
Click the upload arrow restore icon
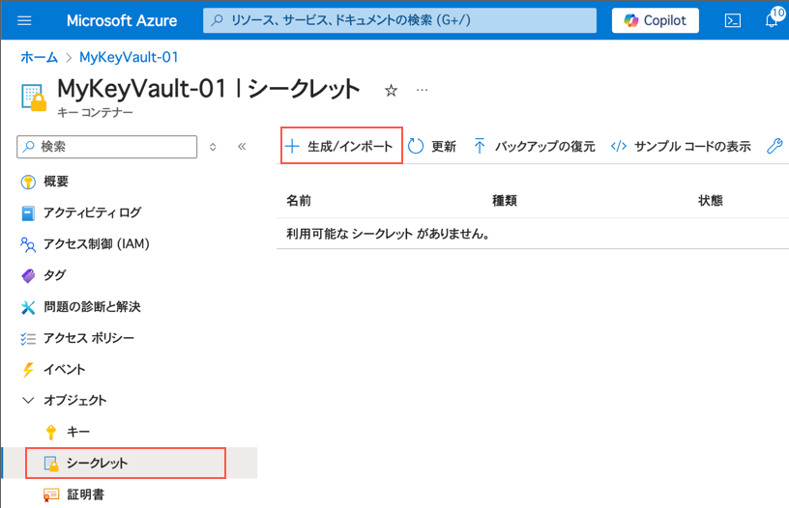pos(480,146)
